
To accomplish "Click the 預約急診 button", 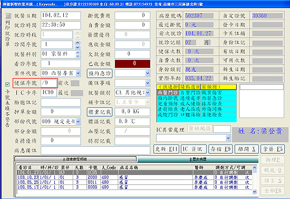I will point(100,73).
